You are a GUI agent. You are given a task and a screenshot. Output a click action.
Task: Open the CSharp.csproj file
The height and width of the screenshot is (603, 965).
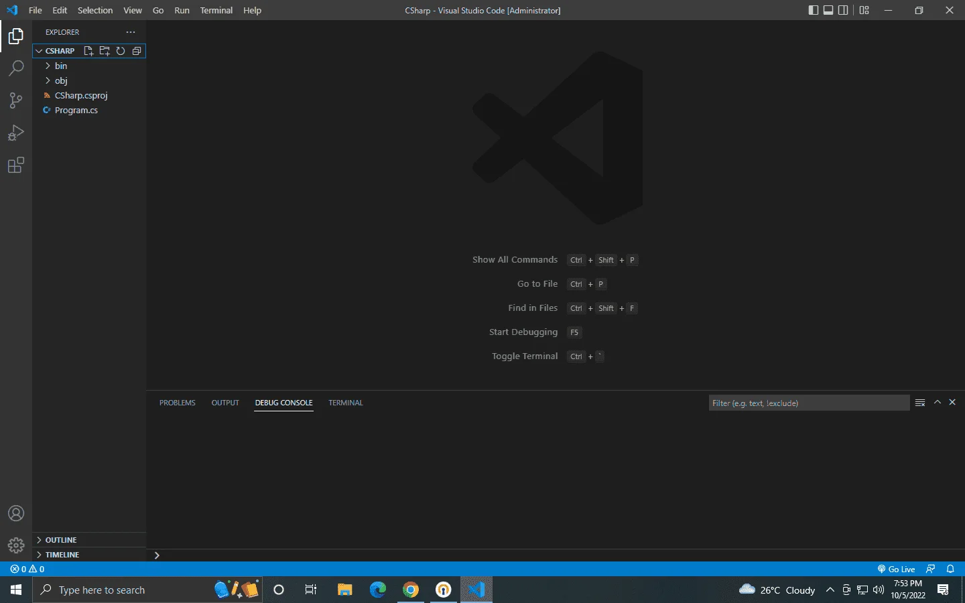point(89,95)
